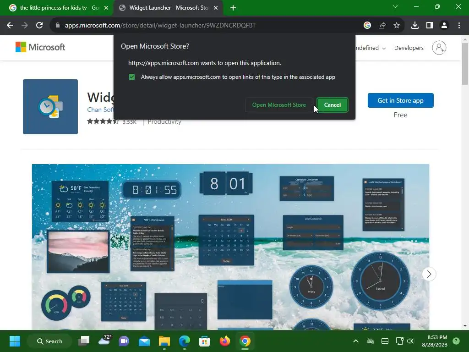This screenshot has height=352, width=469.
Task: Click scrollbar down arrow
Action: click(465, 326)
